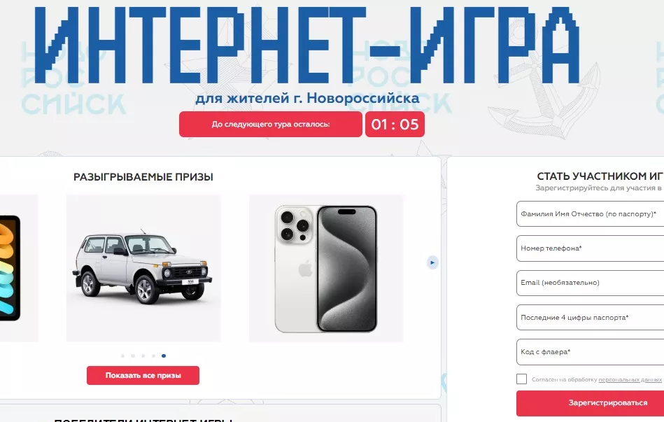Open the partially visible tablet prize image
Viewport: 664px width, 422px height.
click(19, 268)
